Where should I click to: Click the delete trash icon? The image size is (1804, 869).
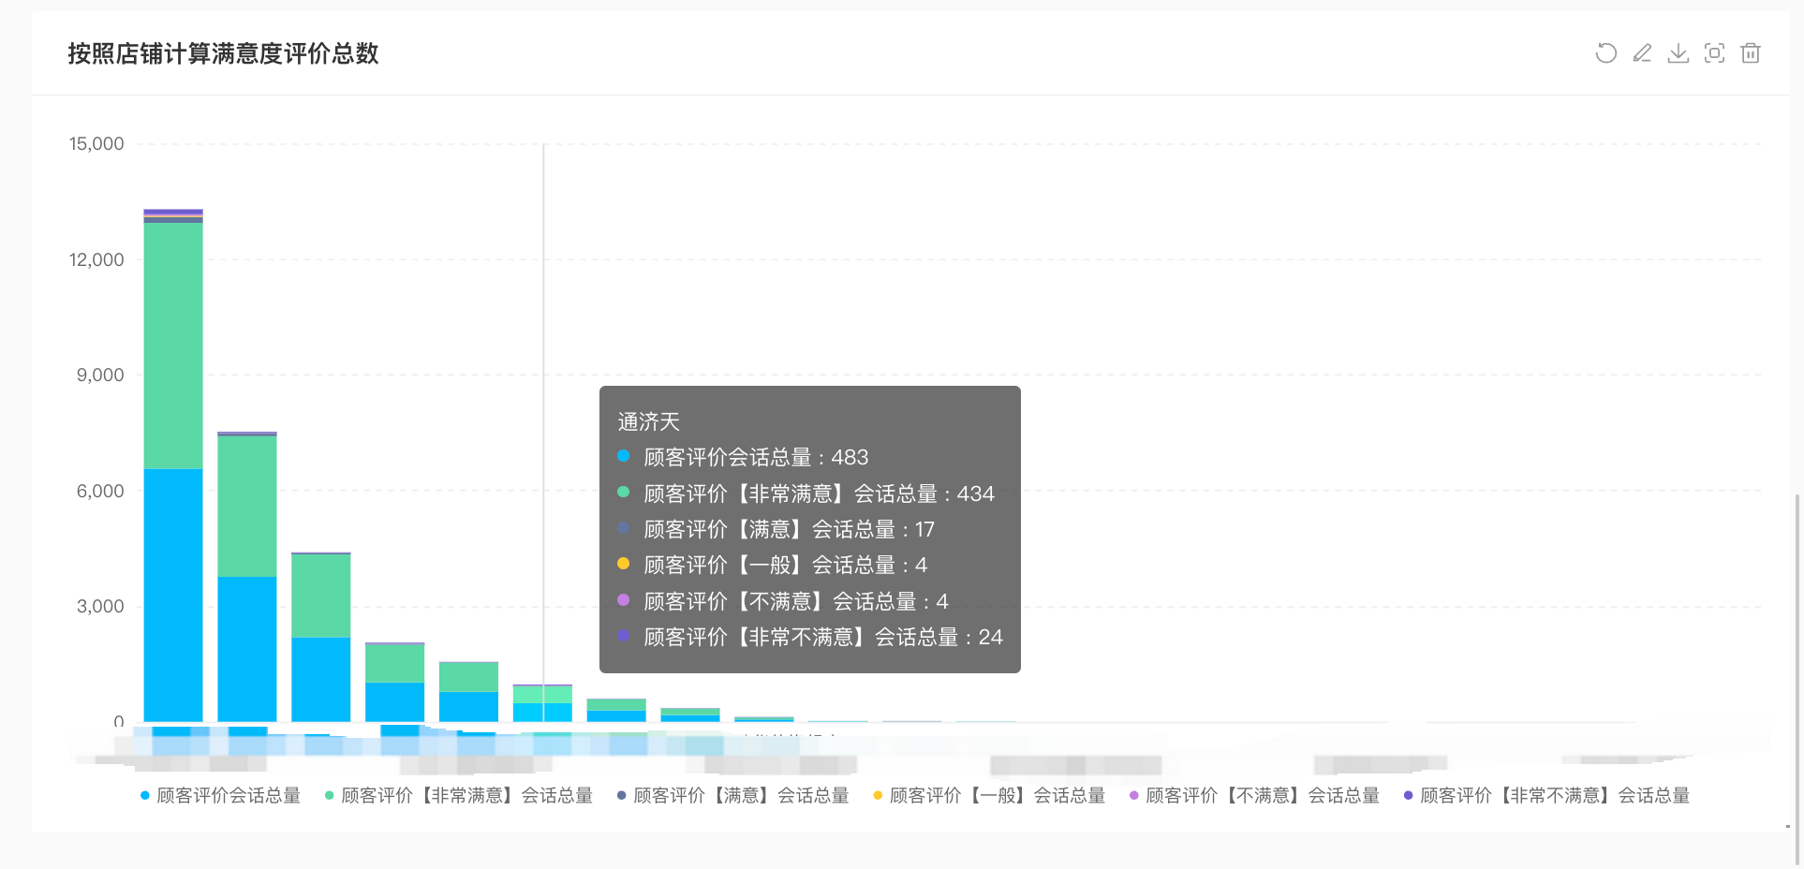pos(1751,53)
